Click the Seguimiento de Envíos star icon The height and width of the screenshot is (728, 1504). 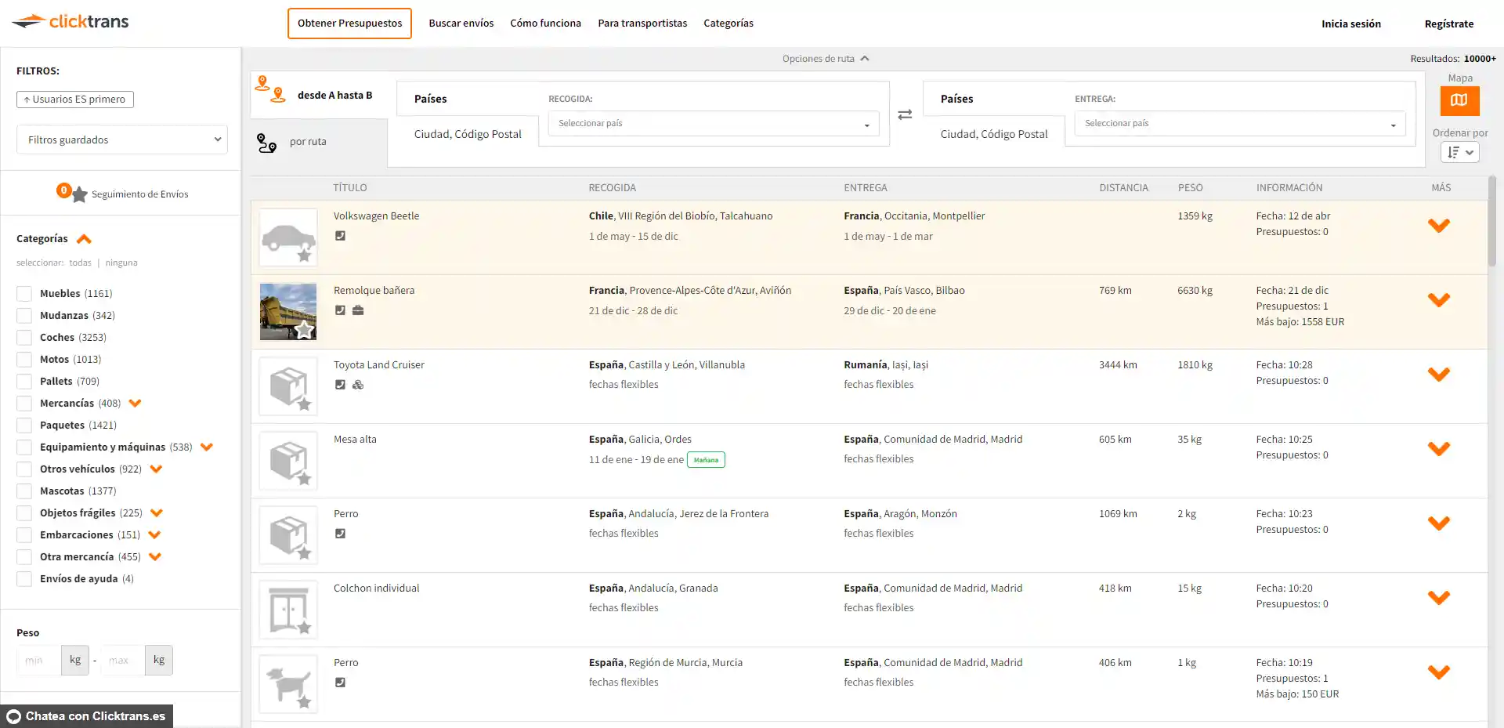pyautogui.click(x=79, y=194)
